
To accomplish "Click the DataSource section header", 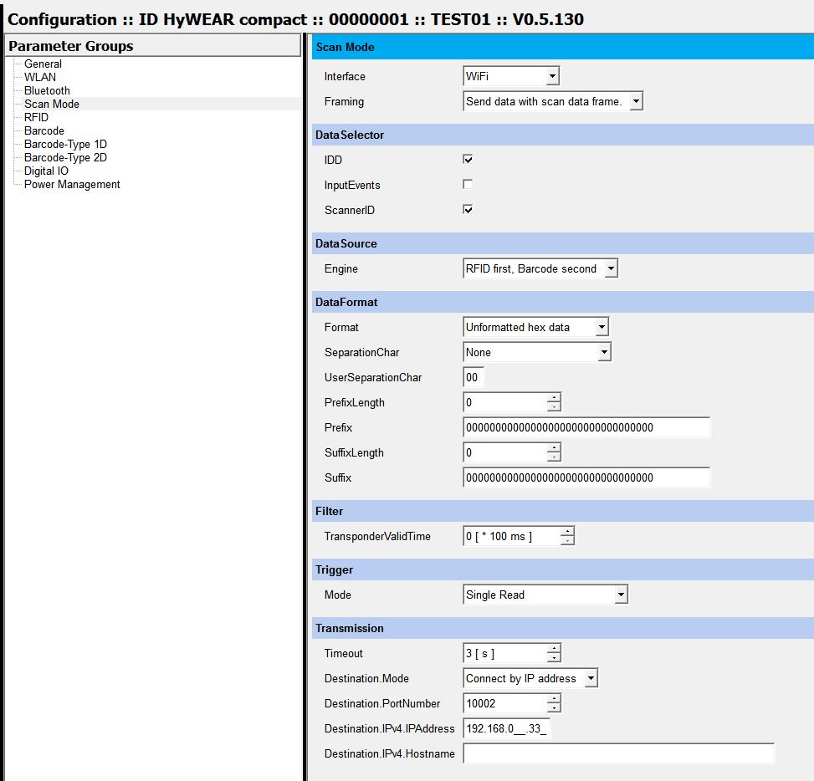I will pyautogui.click(x=563, y=243).
